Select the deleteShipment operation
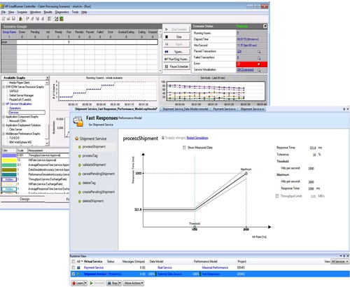The width and height of the screenshot is (350, 287). click(x=93, y=201)
